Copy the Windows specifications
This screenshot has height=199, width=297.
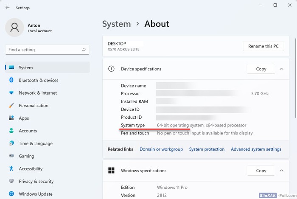coord(261,171)
